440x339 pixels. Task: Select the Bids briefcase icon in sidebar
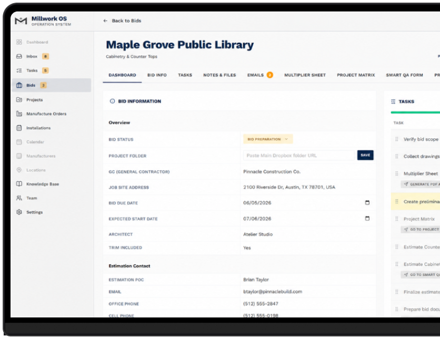point(19,85)
